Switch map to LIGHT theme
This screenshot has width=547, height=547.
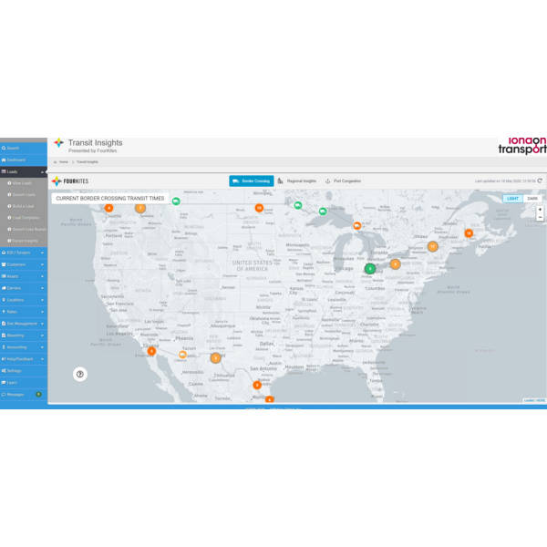click(512, 198)
